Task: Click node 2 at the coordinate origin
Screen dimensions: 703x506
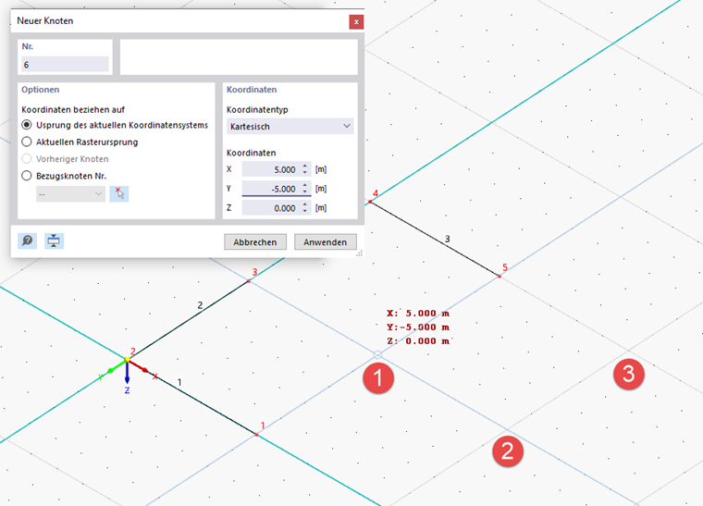Action: click(127, 360)
